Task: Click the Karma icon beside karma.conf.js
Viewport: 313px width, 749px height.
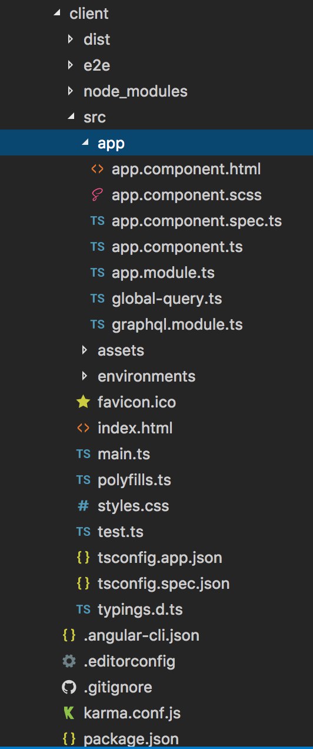Action: [69, 714]
